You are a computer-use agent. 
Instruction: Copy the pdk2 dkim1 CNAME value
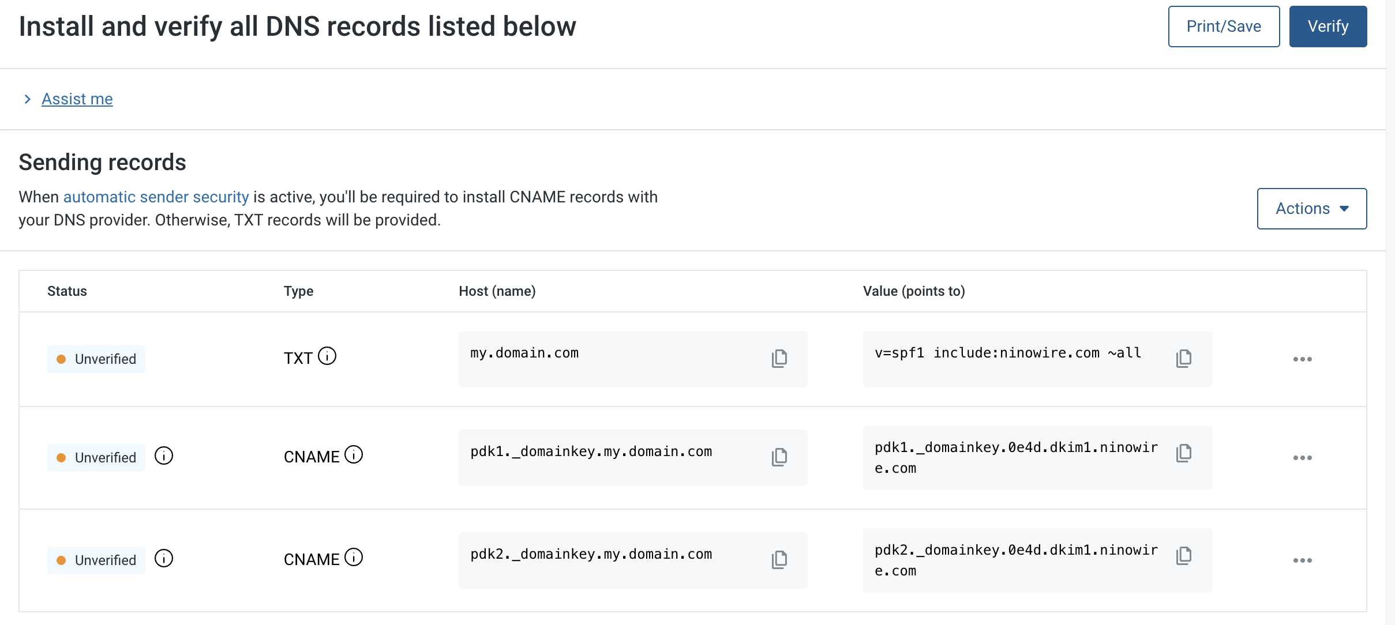tap(1183, 556)
